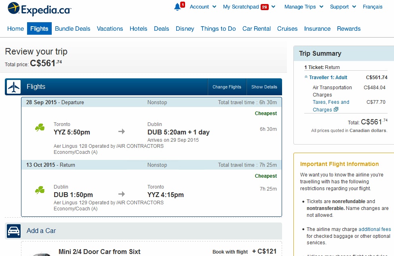Screen dimensions: 394x256
Task: Click the external-link icon next to Taxes, Fees and Charges
Action: [336, 109]
